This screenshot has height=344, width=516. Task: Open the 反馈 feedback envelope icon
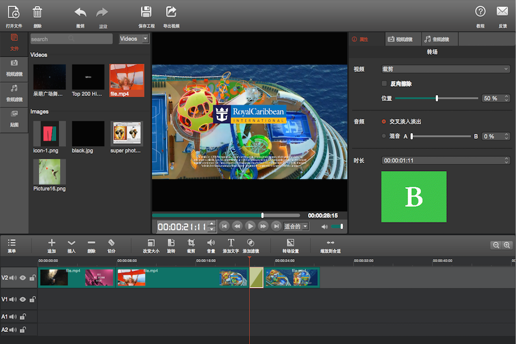click(x=502, y=11)
